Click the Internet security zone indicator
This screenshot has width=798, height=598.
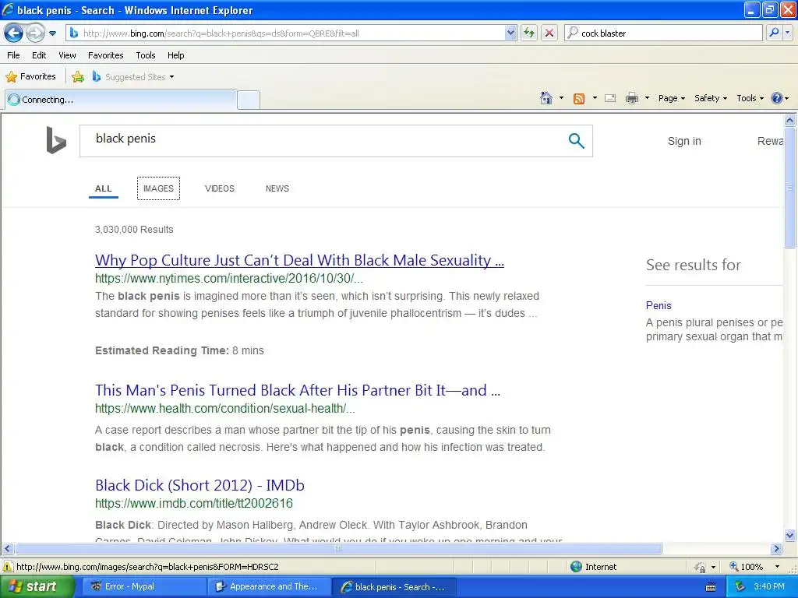[593, 567]
